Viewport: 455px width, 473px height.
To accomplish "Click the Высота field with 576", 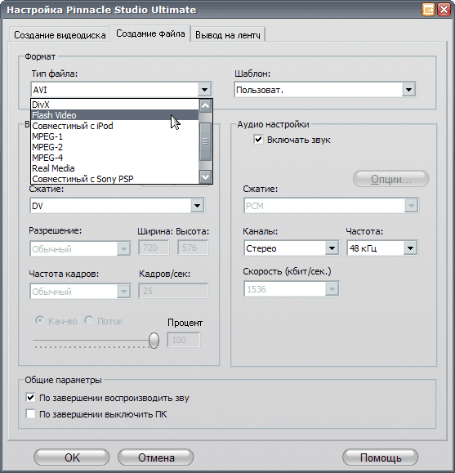I will click(x=193, y=248).
